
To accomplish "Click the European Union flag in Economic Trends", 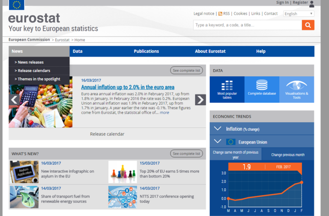I will [x=231, y=142].
